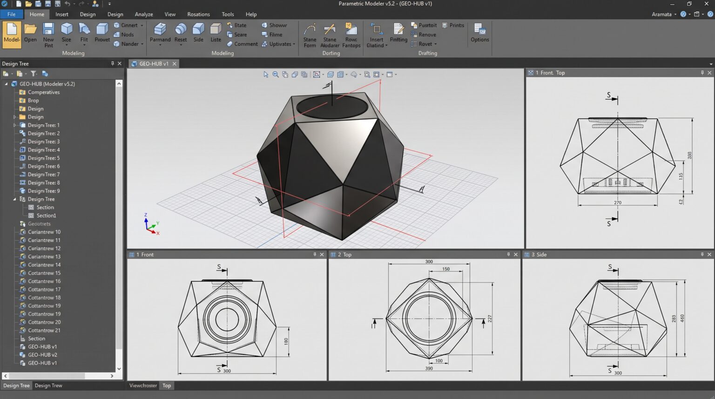Screen dimensions: 715x399
Task: Open the Nander dropdown arrow
Action: 142,44
